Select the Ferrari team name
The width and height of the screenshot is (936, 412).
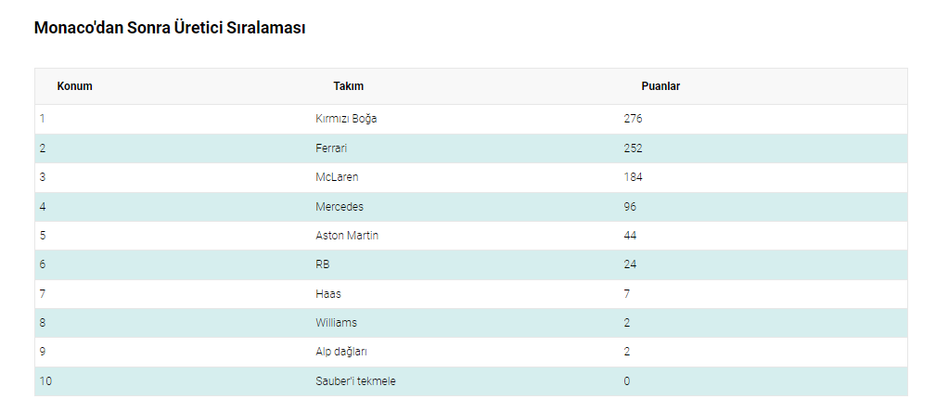coord(331,148)
